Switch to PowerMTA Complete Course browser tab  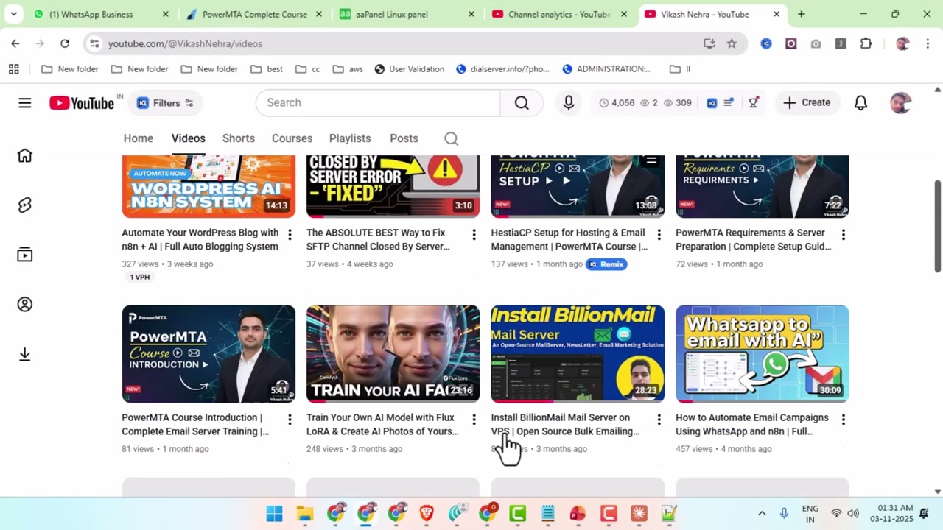[254, 14]
